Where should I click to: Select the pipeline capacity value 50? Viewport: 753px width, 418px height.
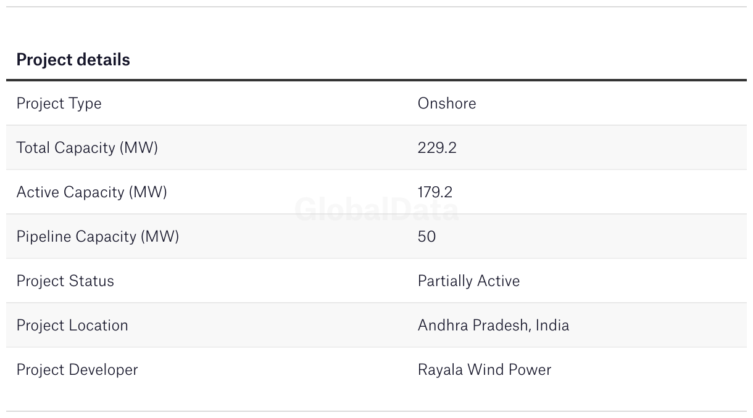click(426, 237)
